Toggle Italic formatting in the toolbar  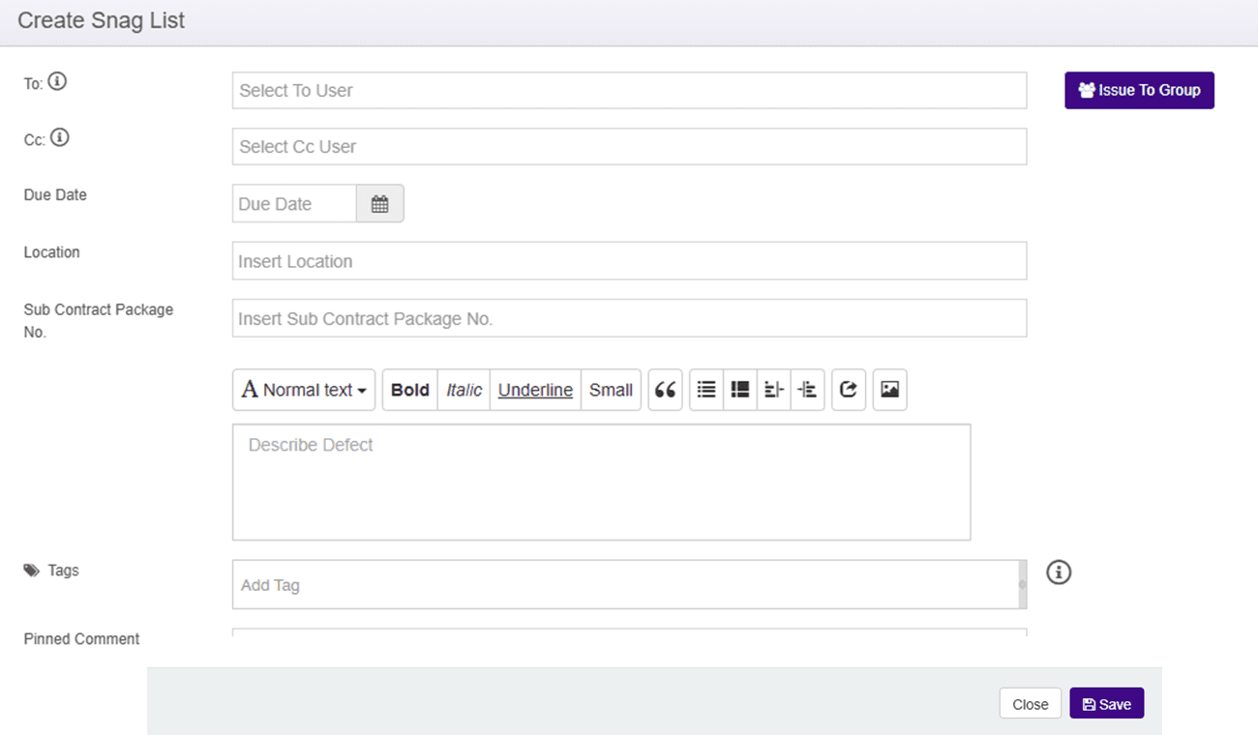pos(464,389)
